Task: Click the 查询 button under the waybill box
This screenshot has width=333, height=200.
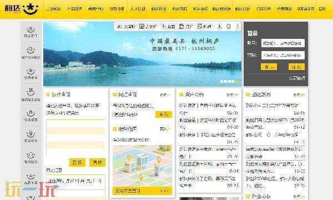Action: coord(77,163)
